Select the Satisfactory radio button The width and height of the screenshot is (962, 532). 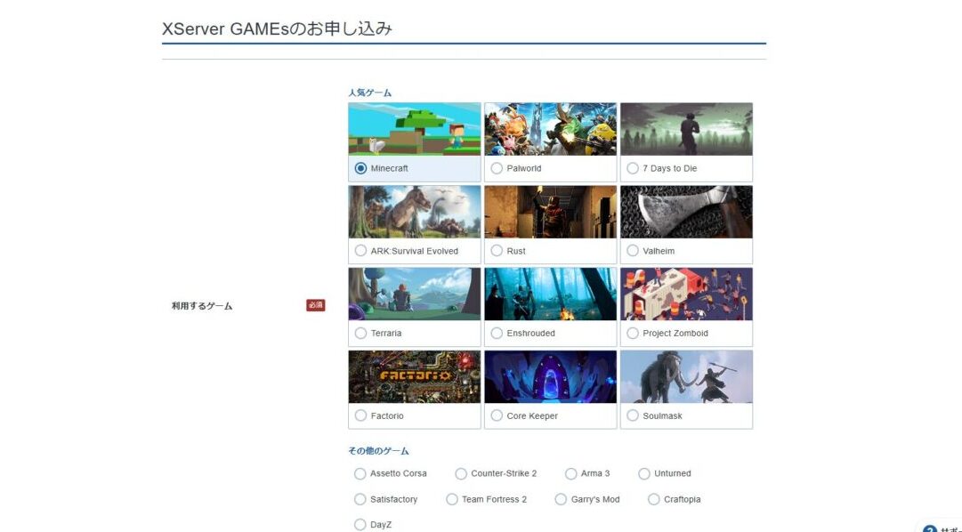pos(360,499)
